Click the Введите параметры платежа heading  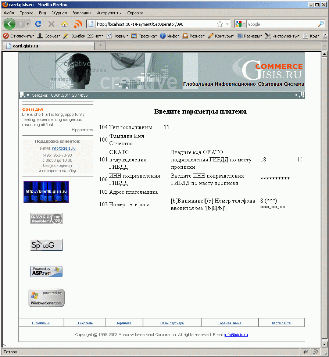pos(200,111)
